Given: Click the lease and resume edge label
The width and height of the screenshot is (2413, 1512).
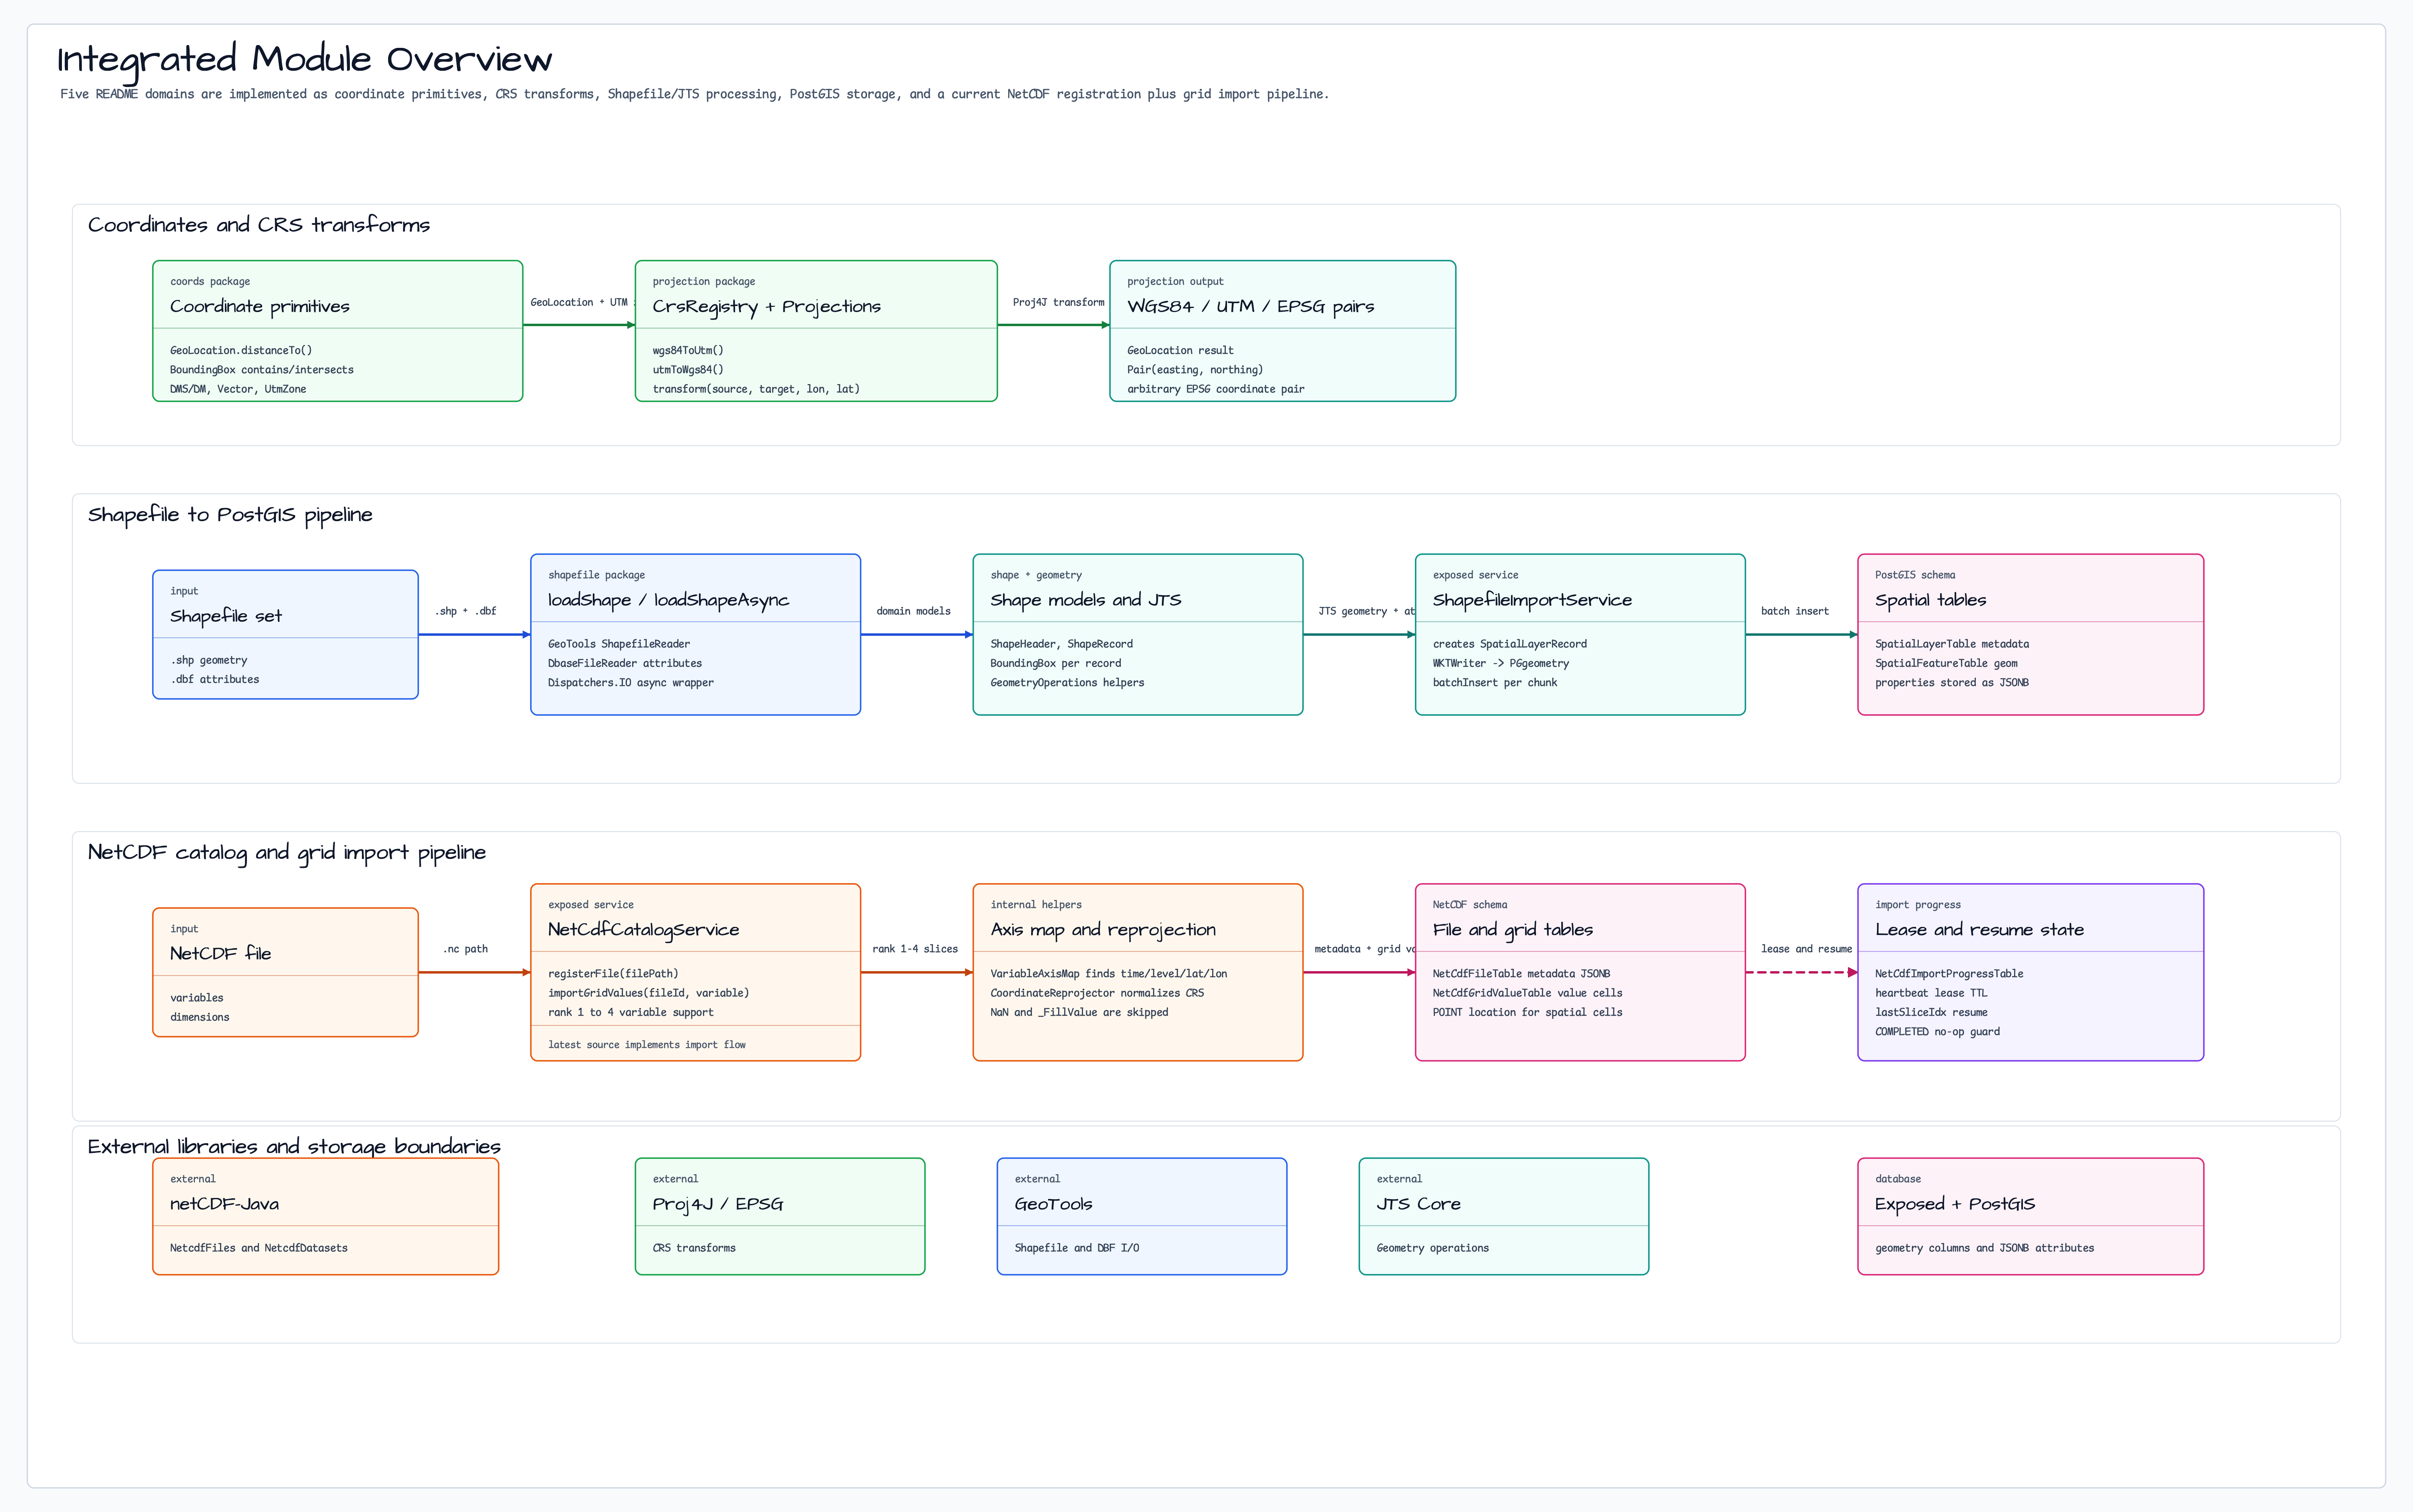Looking at the screenshot, I should click(1806, 949).
